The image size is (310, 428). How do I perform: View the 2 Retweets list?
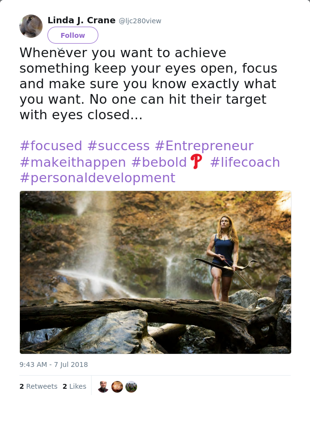click(38, 386)
